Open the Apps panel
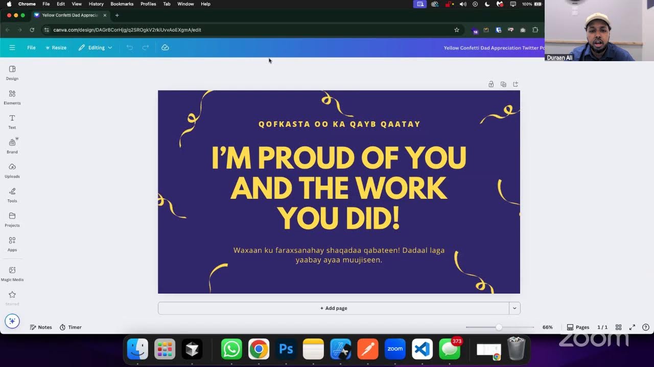The image size is (654, 367). (12, 244)
